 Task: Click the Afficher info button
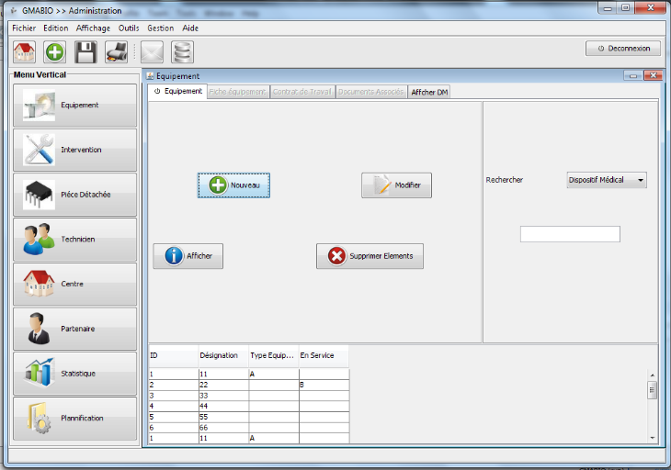point(188,256)
